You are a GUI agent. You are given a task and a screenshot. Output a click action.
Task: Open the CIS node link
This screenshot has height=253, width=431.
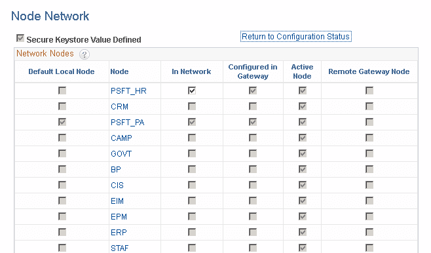[x=117, y=185]
